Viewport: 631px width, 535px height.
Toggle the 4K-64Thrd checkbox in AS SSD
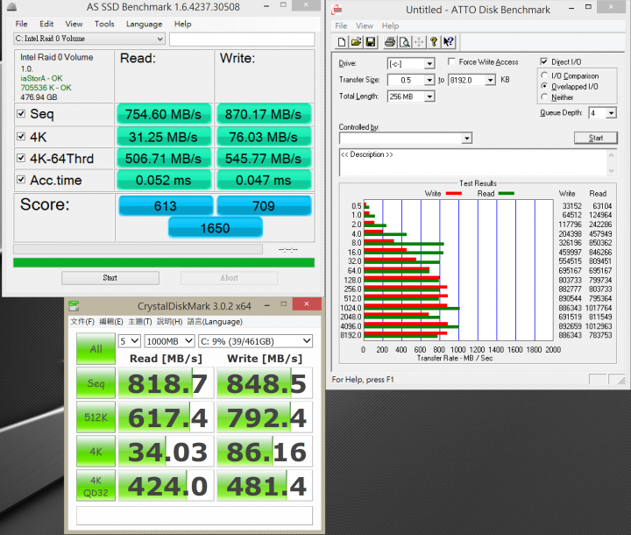click(21, 158)
